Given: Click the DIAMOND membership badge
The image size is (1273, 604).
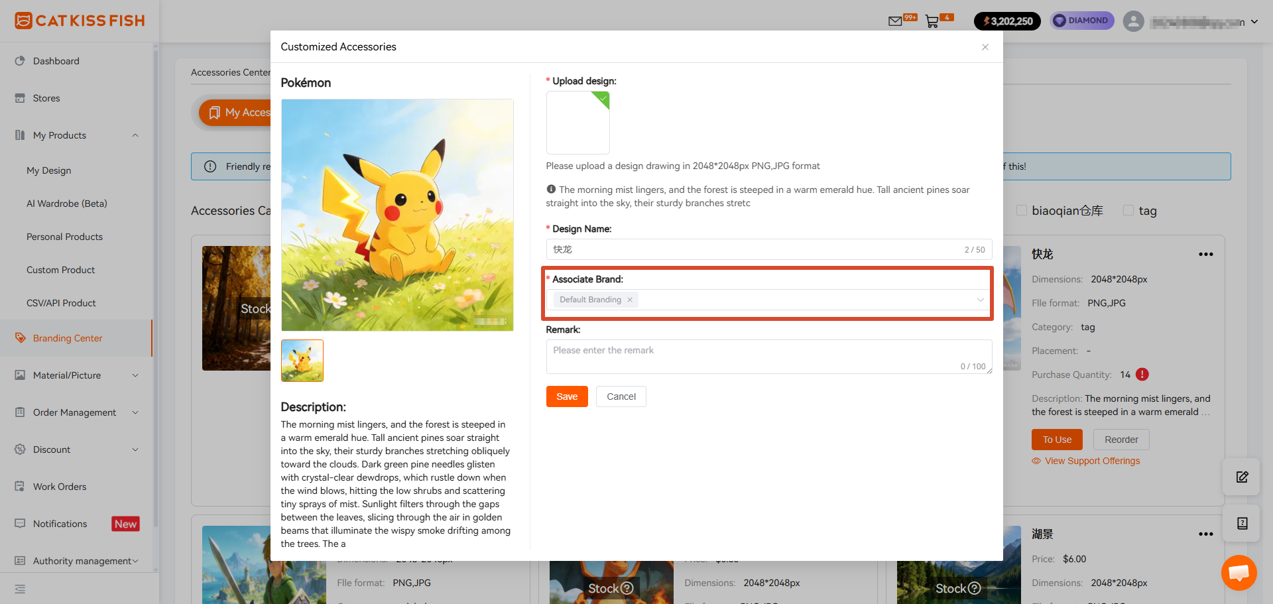Looking at the screenshot, I should pos(1082,21).
